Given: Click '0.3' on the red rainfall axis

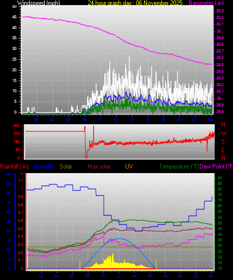Looking at the screenshot, I should coord(21,244).
